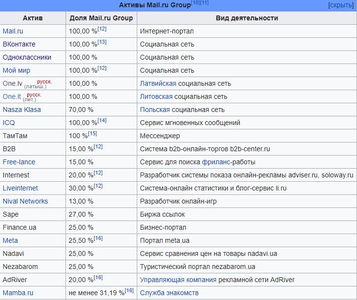Open the Латвийская link
The height and width of the screenshot is (300, 357).
158,83
